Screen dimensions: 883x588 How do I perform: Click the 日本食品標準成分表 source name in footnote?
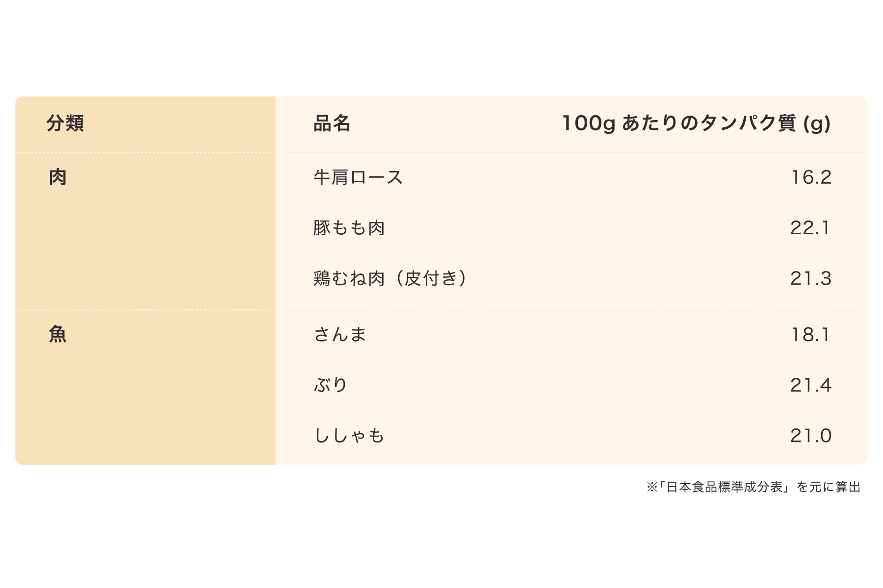click(725, 487)
